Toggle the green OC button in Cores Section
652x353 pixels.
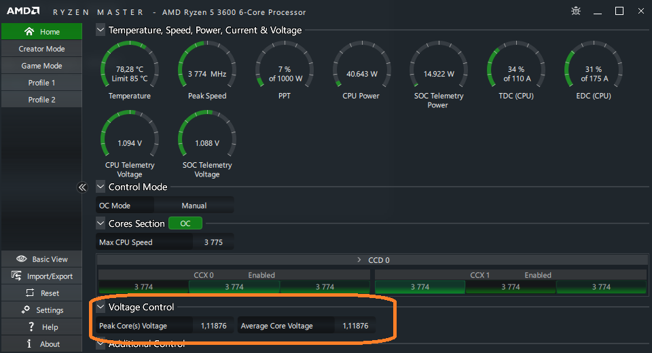pos(185,223)
